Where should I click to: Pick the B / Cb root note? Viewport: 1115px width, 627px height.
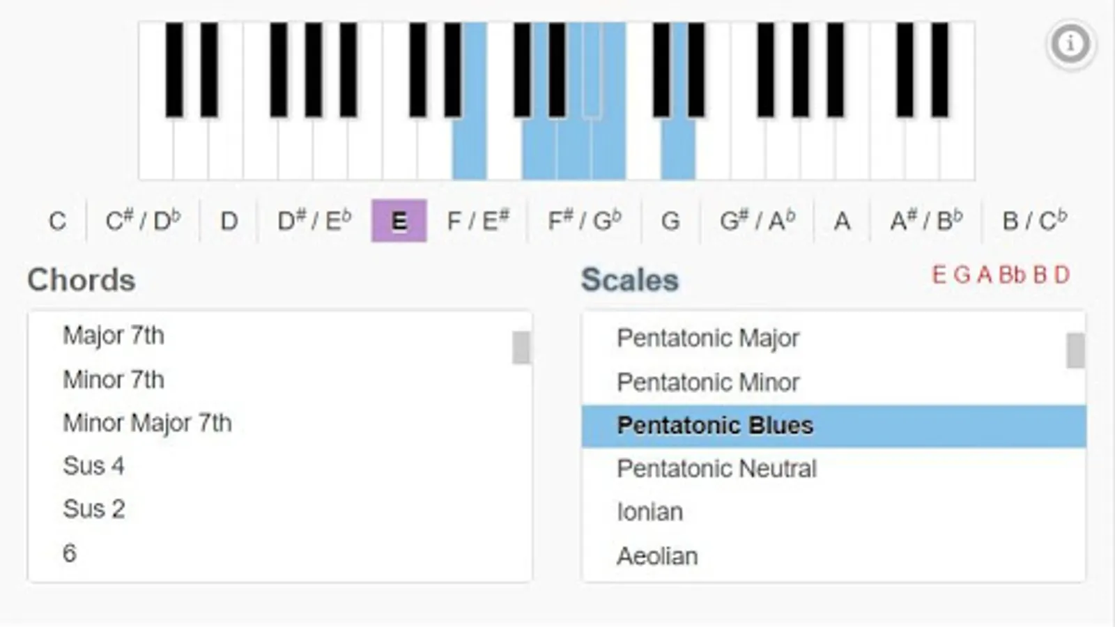tap(1034, 222)
